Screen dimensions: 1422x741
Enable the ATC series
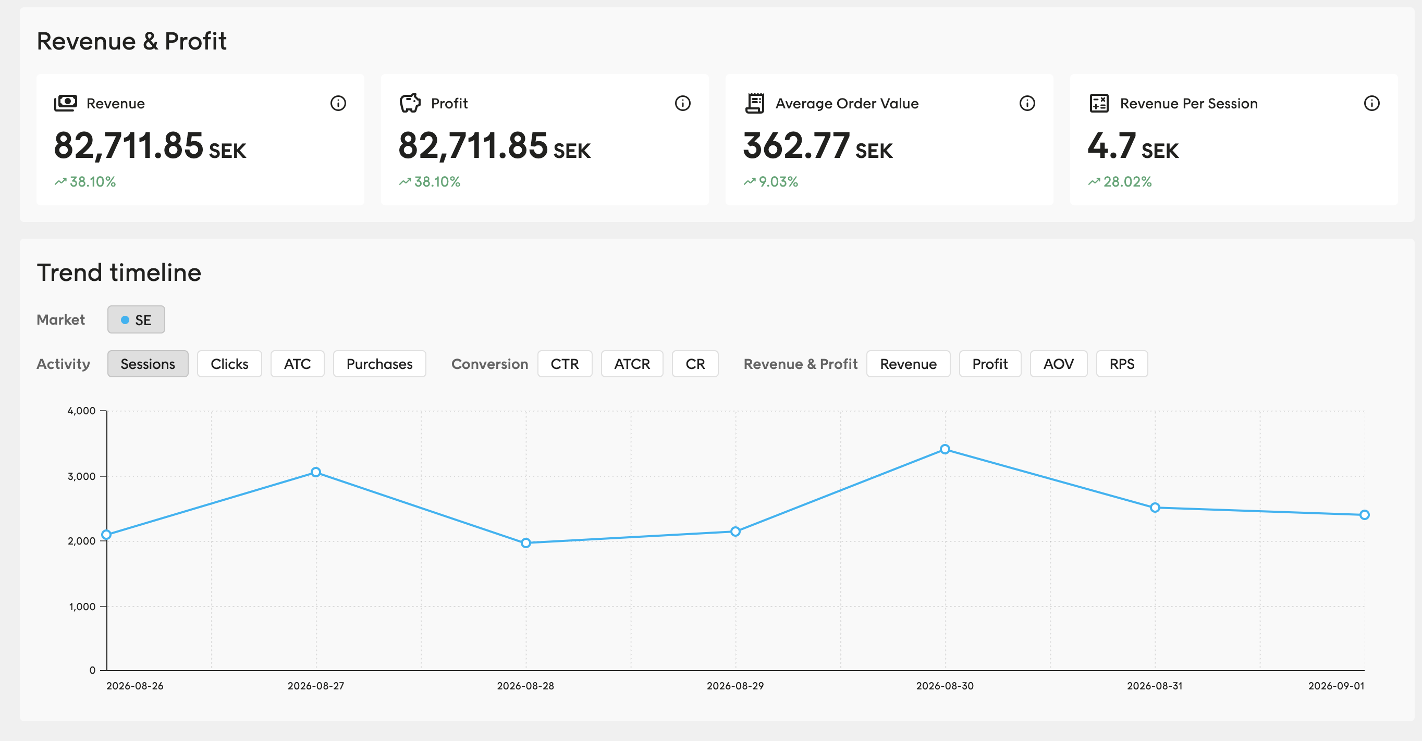pyautogui.click(x=297, y=364)
